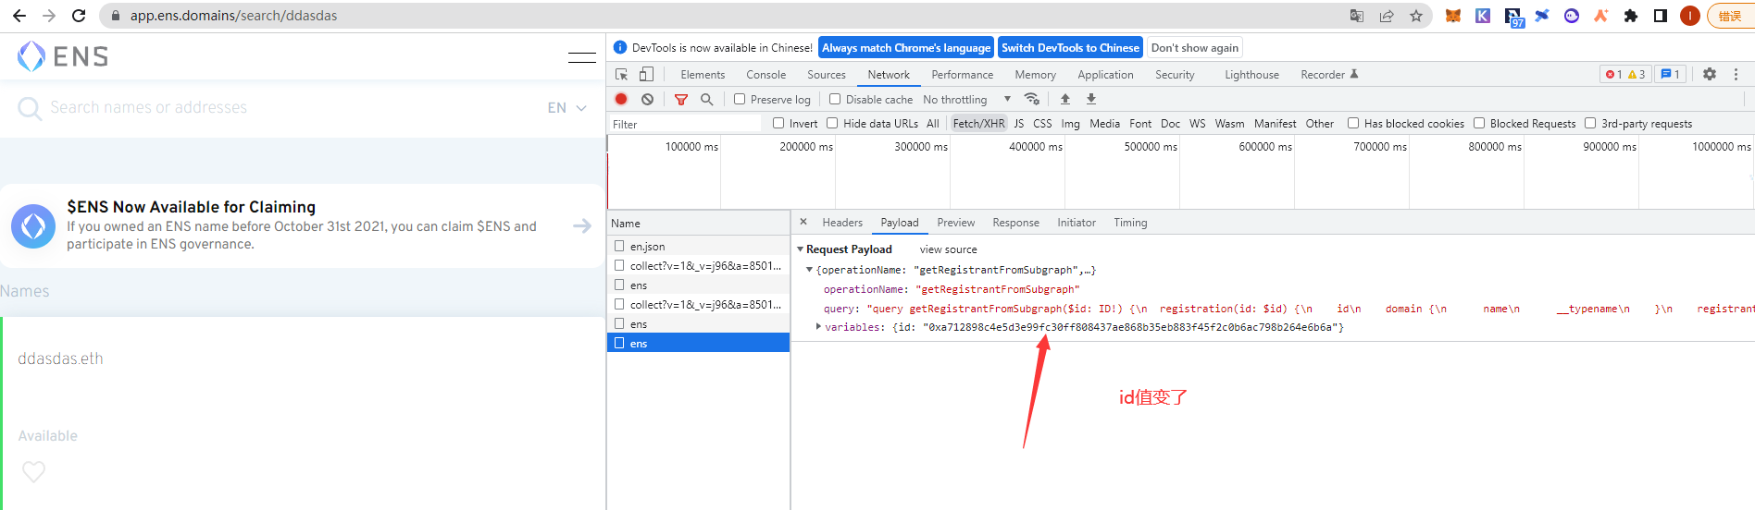1755x510 pixels.
Task: Open the blue satellite extension icon
Action: click(x=1542, y=16)
